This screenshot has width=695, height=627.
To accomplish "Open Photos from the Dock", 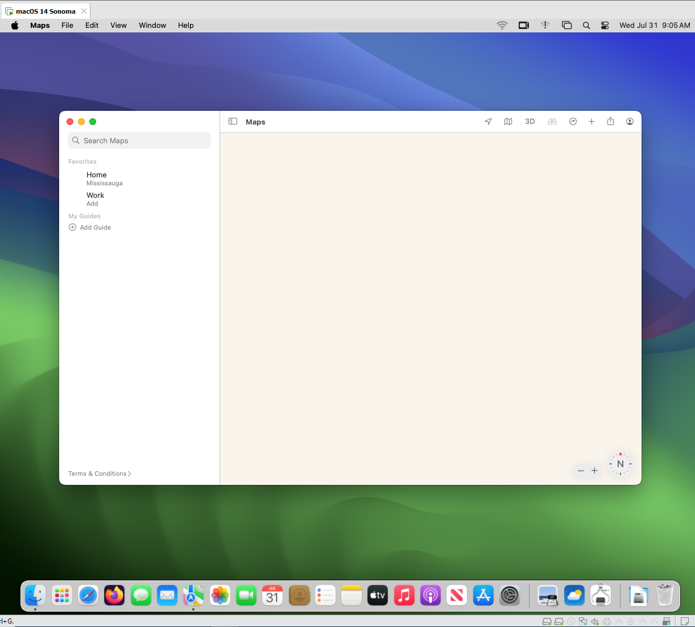I will (x=220, y=595).
